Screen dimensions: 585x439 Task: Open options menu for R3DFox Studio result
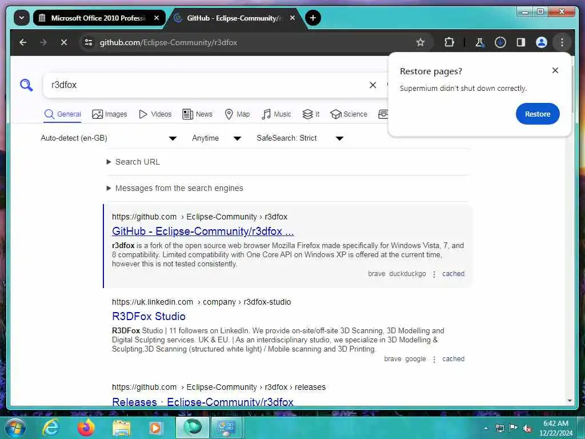(434, 360)
